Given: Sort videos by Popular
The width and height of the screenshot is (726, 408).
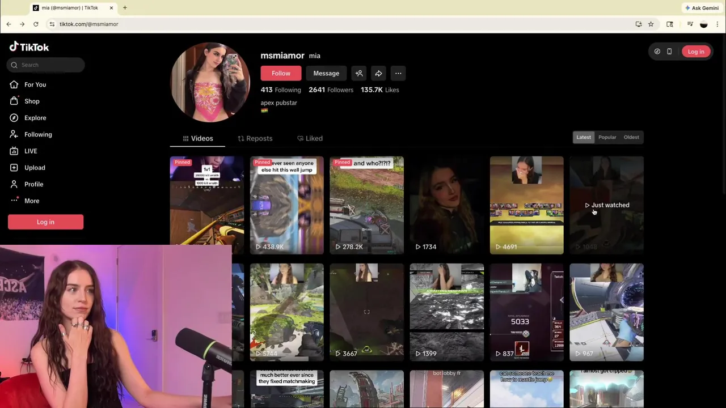Looking at the screenshot, I should [607, 137].
